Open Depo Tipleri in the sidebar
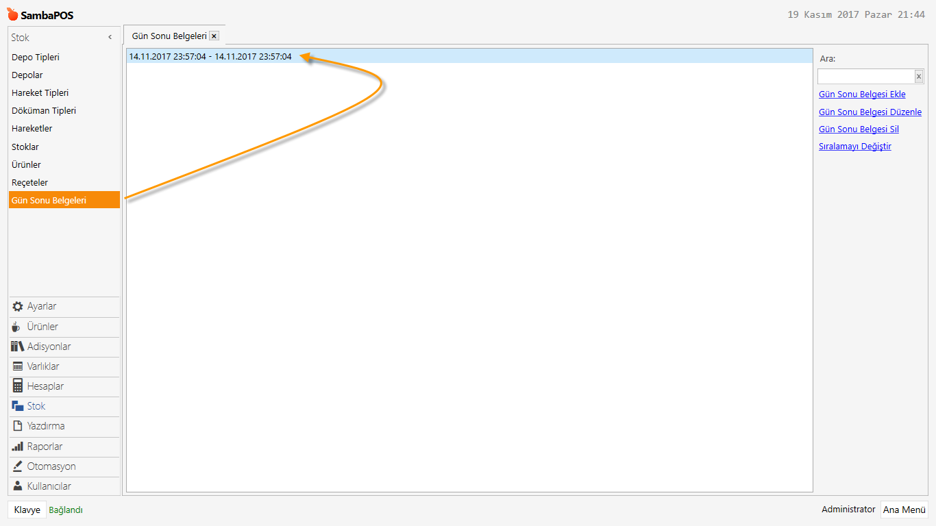The image size is (936, 526). [36, 58]
